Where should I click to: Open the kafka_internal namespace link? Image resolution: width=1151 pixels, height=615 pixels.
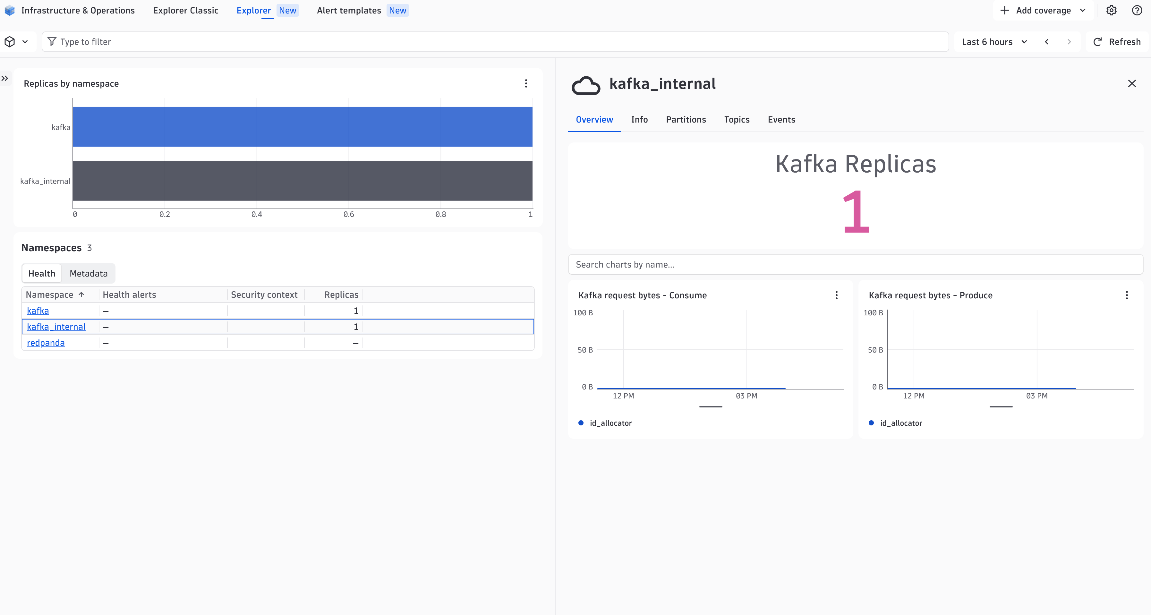click(x=56, y=327)
